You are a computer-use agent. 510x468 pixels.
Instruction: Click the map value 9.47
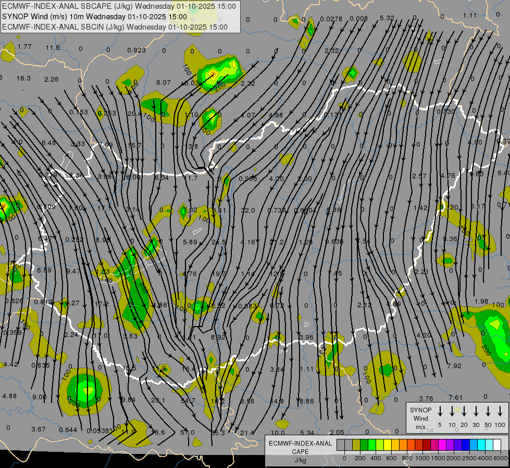tap(73, 271)
